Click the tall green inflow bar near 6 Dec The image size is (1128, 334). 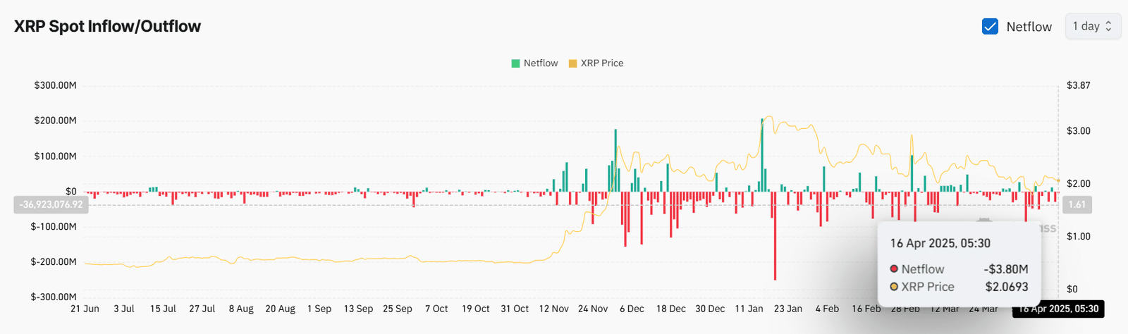tap(615, 161)
